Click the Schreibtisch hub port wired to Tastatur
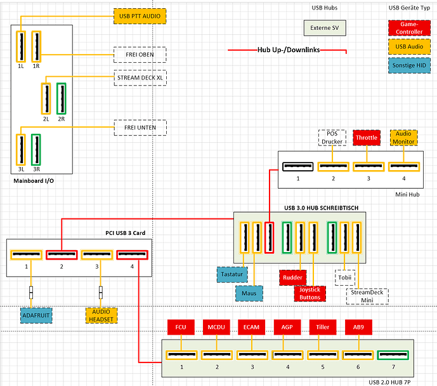 (245, 237)
